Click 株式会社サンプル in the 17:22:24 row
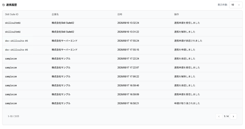Image resolution: width=245 pixels, height=129 pixels. [61, 59]
